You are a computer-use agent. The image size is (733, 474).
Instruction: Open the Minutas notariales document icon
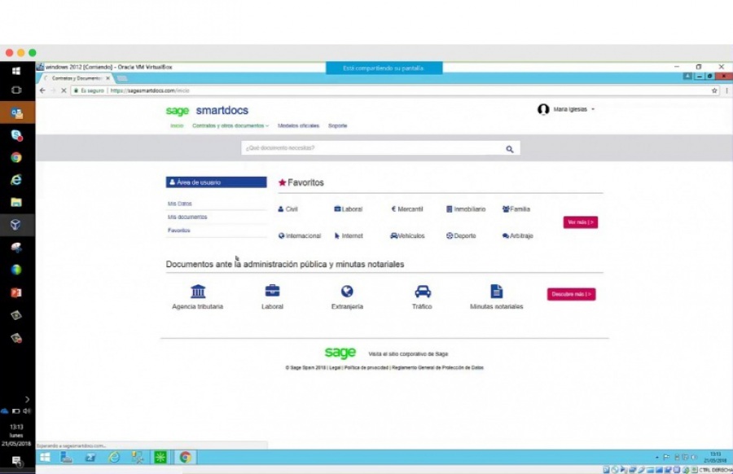coord(495,290)
